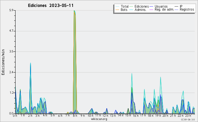Click the 0.0 y-axis value

(11, 113)
